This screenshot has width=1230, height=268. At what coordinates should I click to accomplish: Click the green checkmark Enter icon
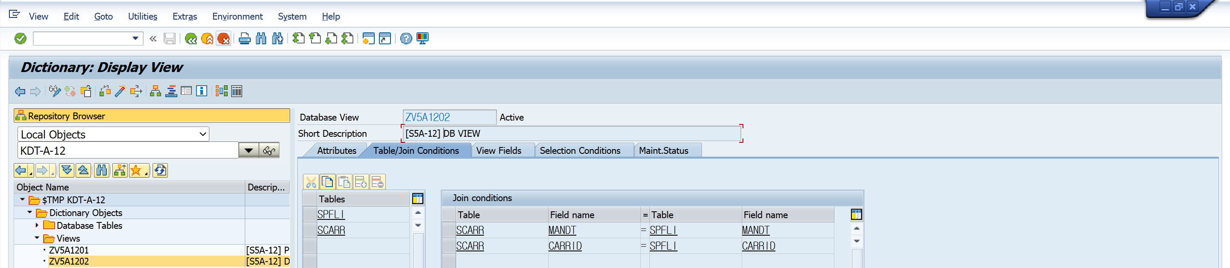click(21, 38)
